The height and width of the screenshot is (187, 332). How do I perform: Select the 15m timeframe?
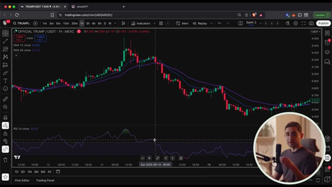tap(66, 23)
